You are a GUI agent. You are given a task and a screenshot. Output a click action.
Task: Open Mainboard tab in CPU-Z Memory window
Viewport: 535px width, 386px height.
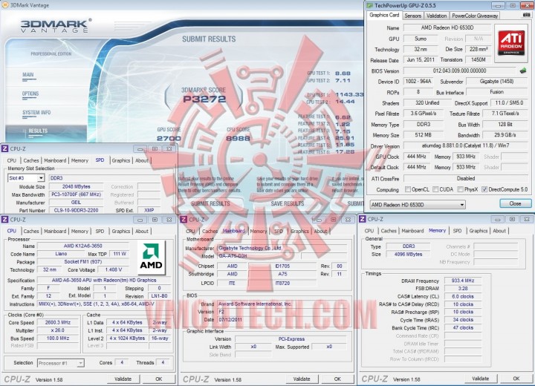(412, 231)
